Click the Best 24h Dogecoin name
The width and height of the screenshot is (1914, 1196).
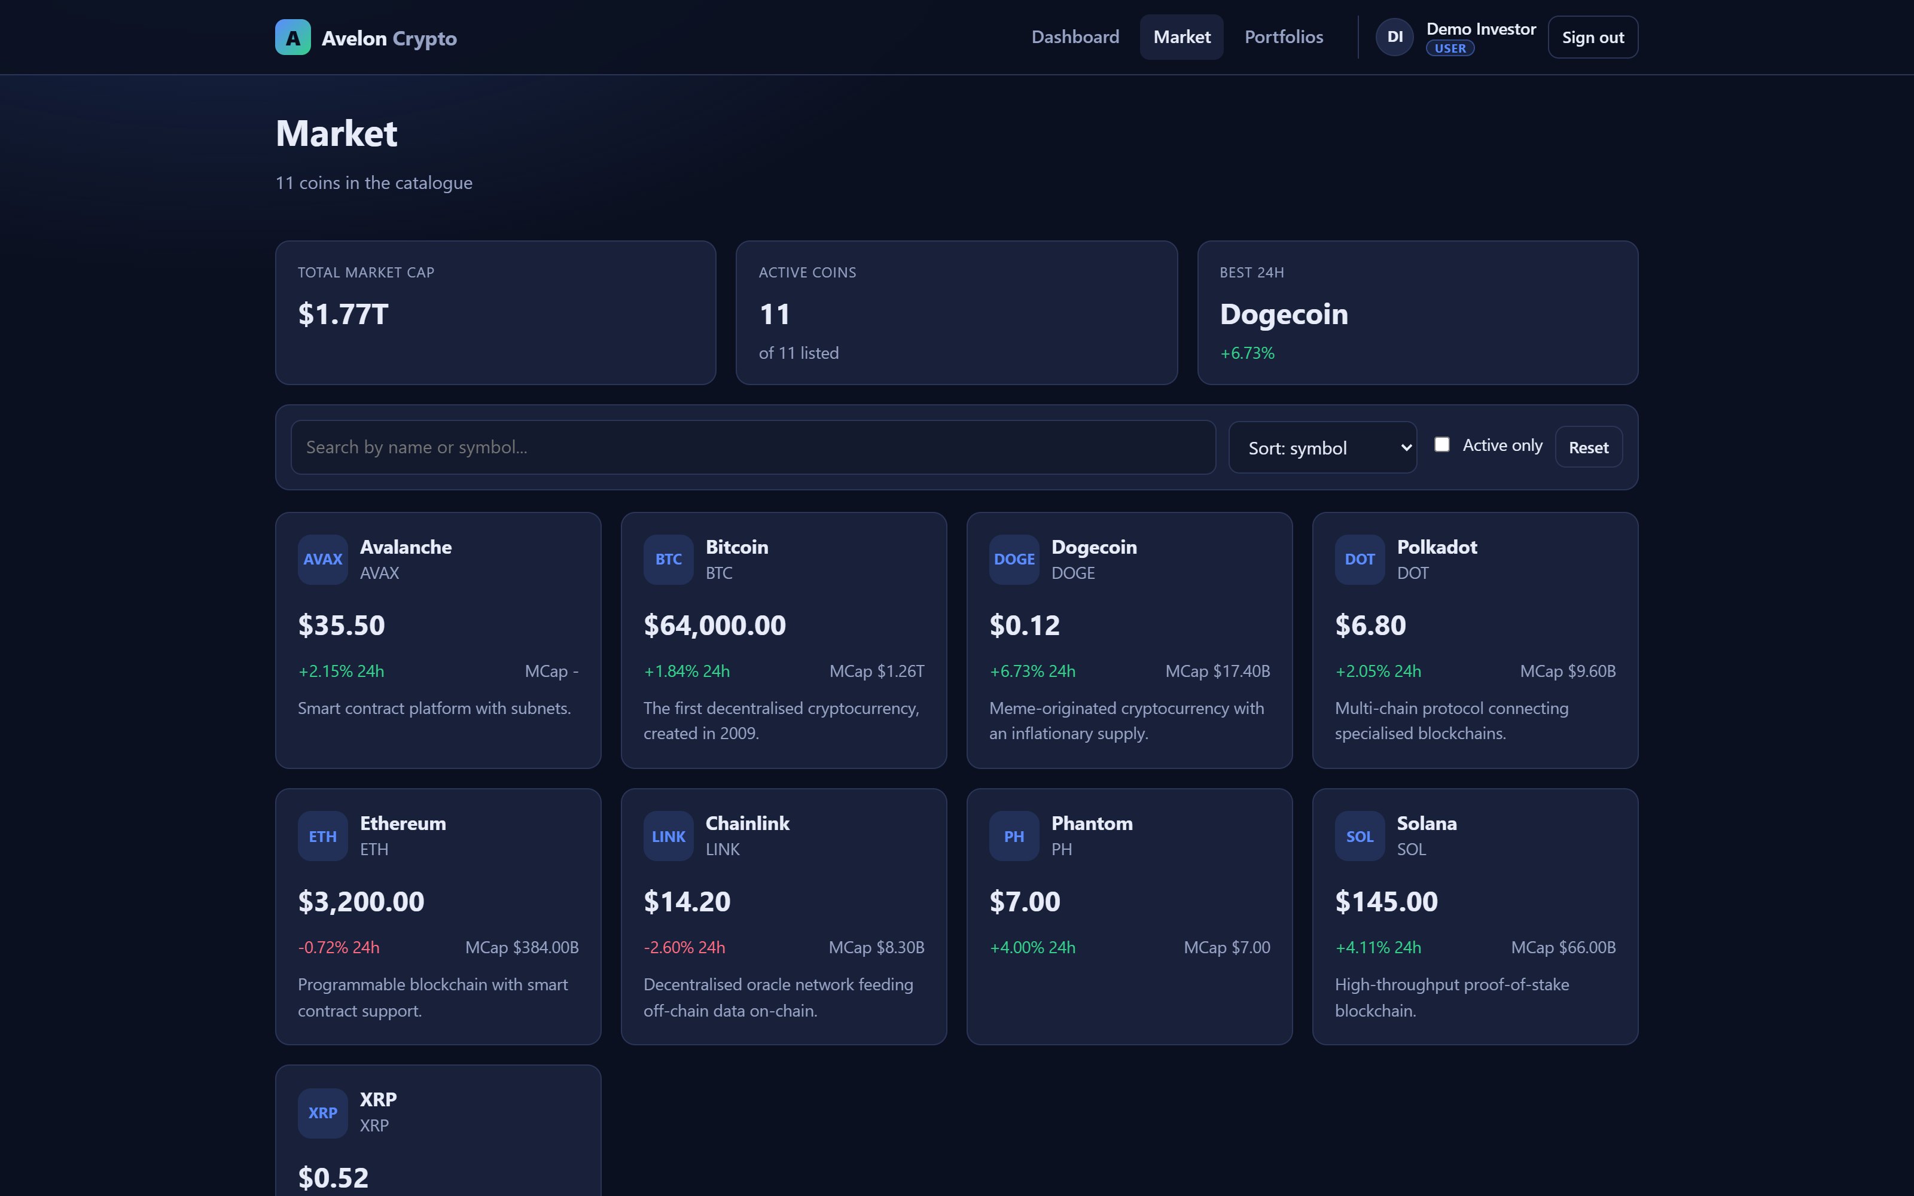1284,314
